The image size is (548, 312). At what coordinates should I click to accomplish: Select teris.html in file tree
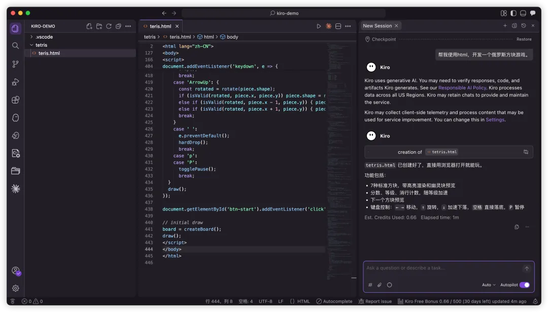(80, 53)
